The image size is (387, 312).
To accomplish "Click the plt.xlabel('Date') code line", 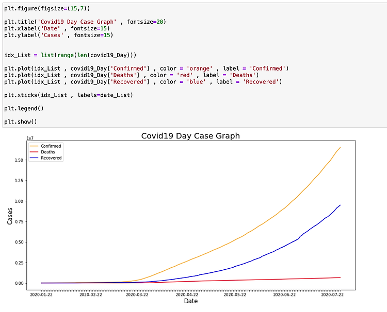I will click(x=57, y=28).
